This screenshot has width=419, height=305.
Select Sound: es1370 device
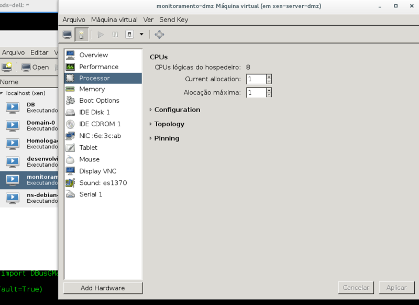click(x=103, y=183)
